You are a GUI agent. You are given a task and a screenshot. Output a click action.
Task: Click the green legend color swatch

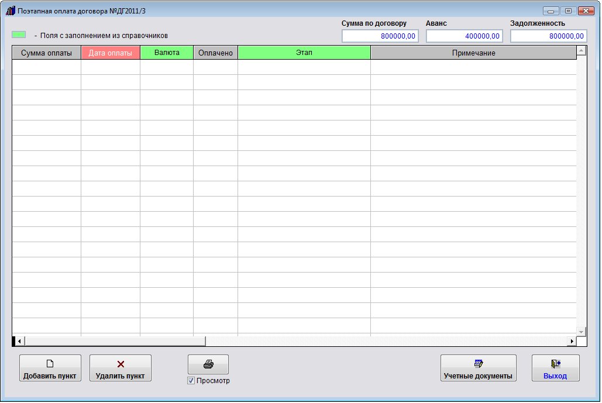(x=19, y=35)
